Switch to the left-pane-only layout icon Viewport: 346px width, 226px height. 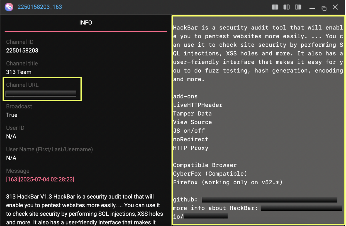(286, 7)
